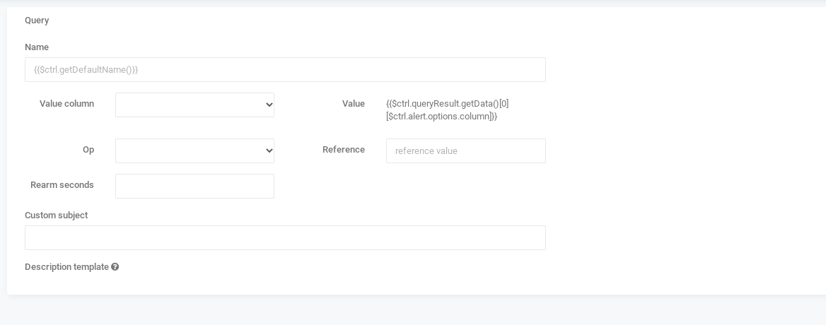This screenshot has width=826, height=325.
Task: Expand the Op operator select box
Action: point(194,151)
